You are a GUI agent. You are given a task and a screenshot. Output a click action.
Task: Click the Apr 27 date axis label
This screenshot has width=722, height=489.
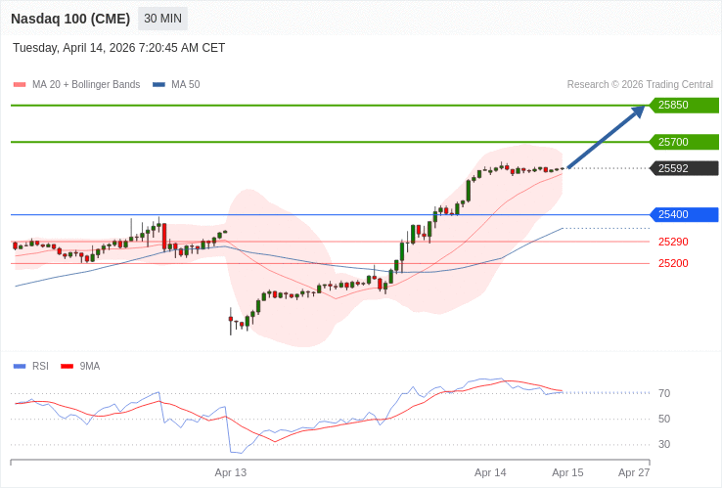coord(634,473)
